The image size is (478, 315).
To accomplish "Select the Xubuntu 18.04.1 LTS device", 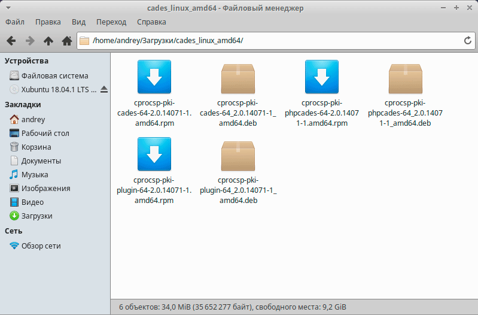I will click(x=53, y=89).
